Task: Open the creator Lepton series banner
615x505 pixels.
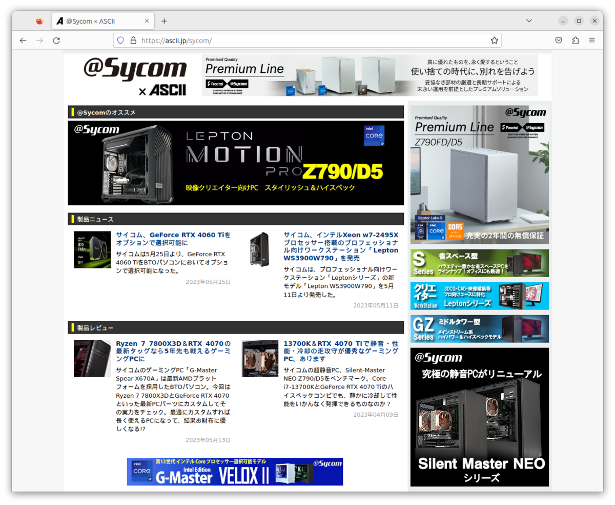Action: point(480,296)
